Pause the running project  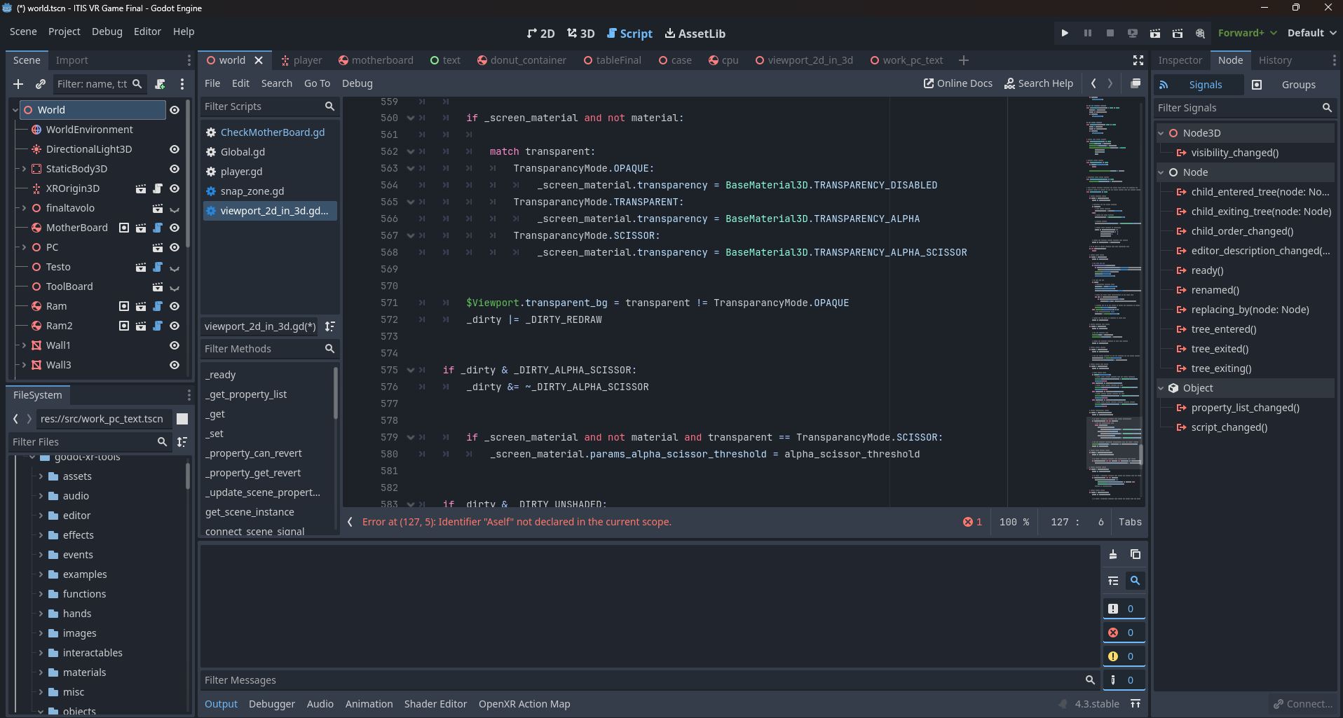point(1087,33)
